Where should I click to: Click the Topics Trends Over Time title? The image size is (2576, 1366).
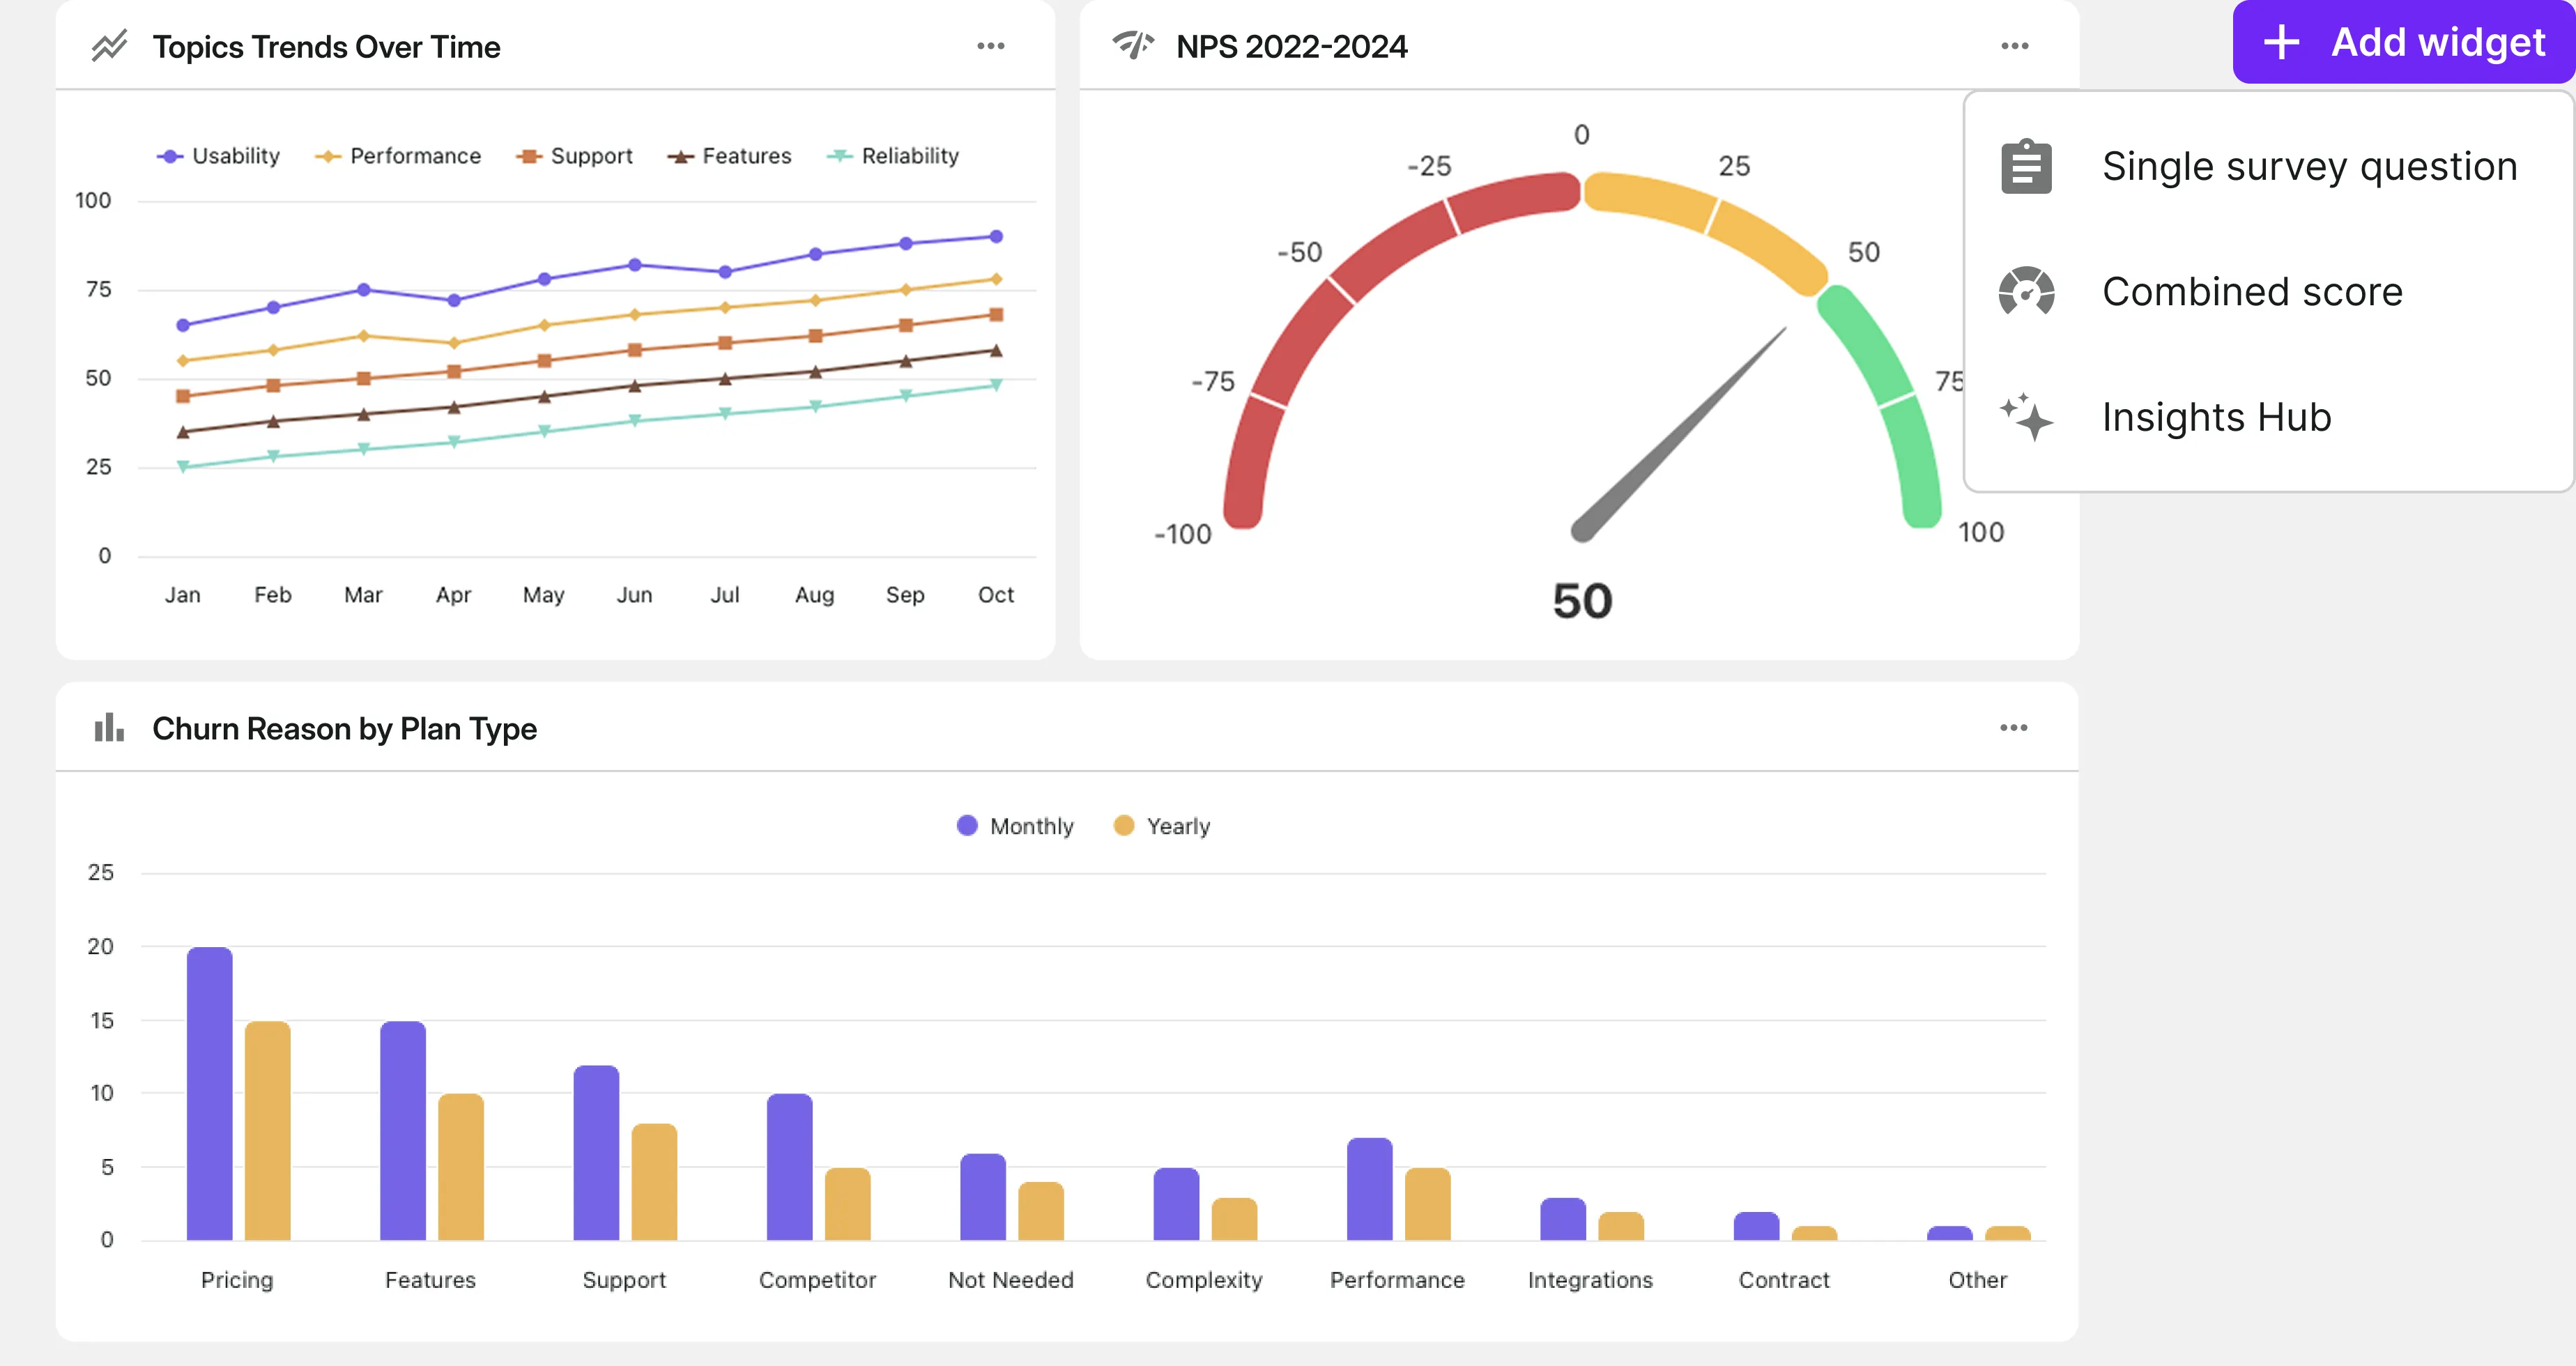(326, 47)
